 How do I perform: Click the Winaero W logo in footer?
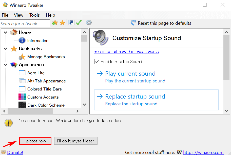[x=179, y=152]
